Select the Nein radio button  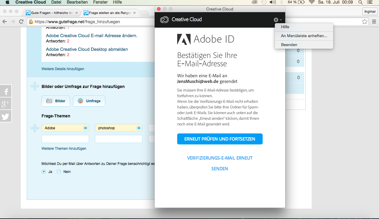pos(59,172)
